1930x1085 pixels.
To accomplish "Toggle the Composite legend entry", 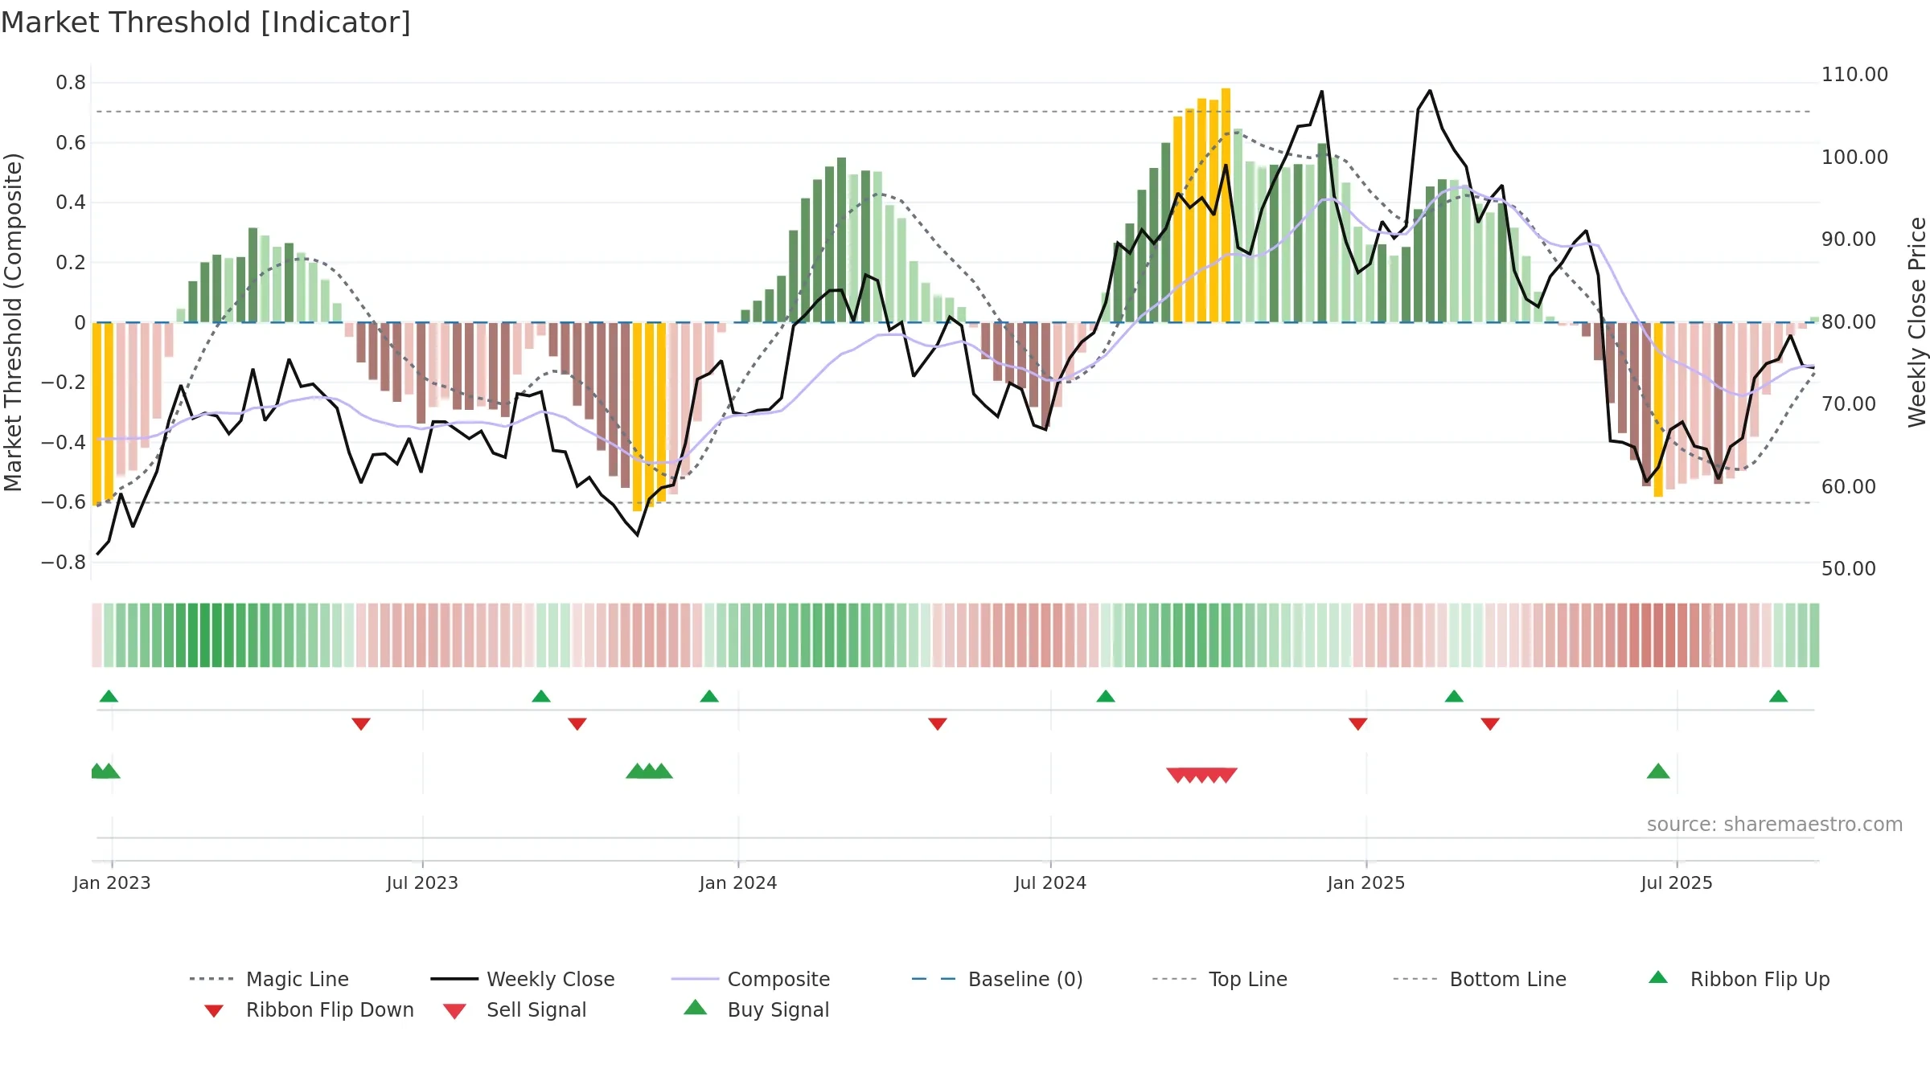I will point(750,979).
